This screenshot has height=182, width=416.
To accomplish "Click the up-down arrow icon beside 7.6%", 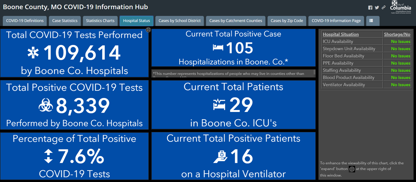I will (x=49, y=156).
